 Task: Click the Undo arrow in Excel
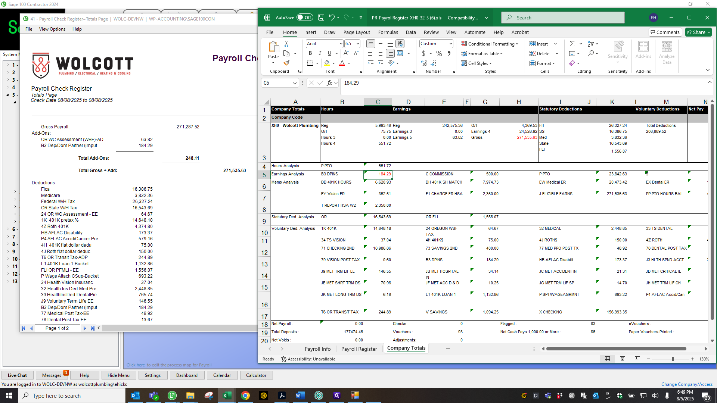click(x=332, y=18)
